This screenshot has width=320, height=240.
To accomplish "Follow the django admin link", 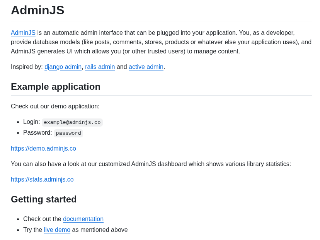I will [63, 67].
